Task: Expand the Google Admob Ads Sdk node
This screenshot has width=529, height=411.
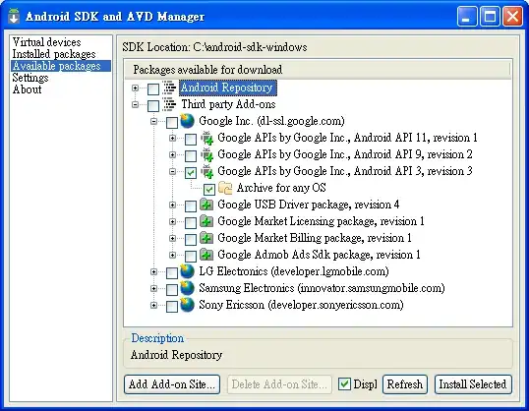Action: (172, 255)
